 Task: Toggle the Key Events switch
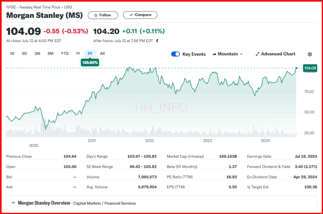tap(176, 54)
